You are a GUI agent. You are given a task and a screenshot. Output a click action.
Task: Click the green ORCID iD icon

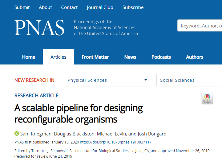point(17,134)
